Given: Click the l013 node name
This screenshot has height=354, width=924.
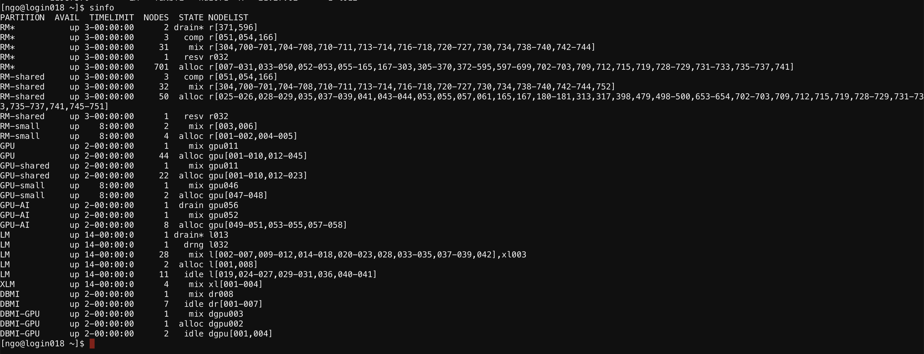Looking at the screenshot, I should [x=218, y=235].
